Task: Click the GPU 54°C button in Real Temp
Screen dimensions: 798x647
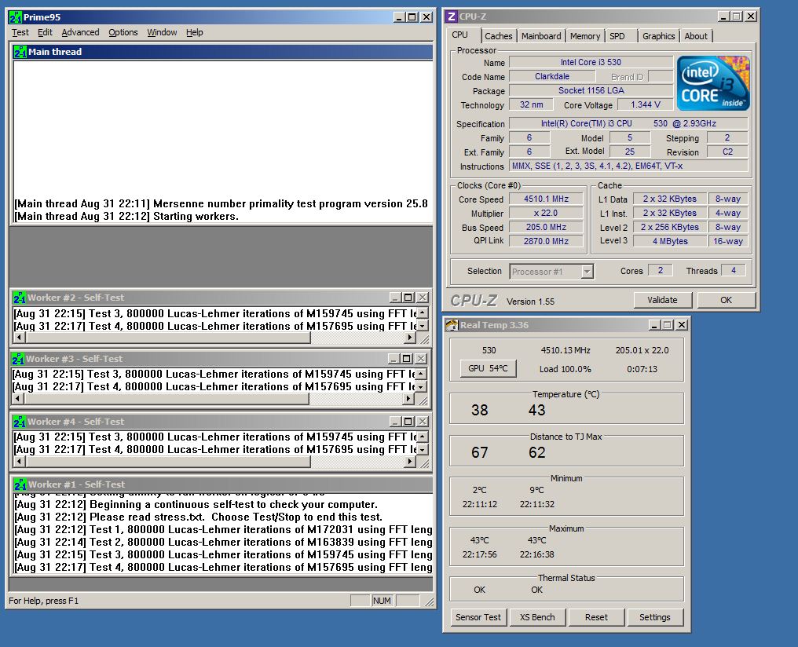Action: (x=488, y=368)
